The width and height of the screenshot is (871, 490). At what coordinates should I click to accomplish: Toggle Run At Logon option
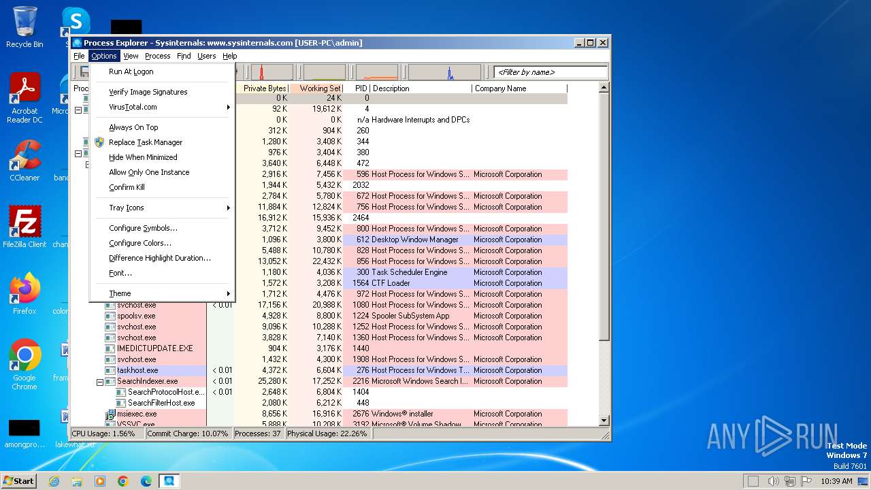click(x=162, y=71)
